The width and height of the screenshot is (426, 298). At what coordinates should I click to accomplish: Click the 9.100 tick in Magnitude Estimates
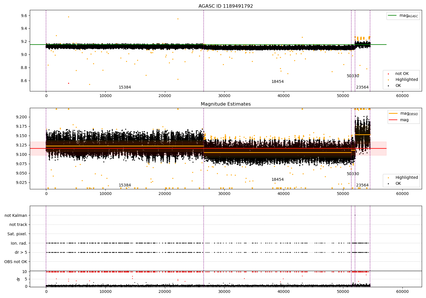22,154
